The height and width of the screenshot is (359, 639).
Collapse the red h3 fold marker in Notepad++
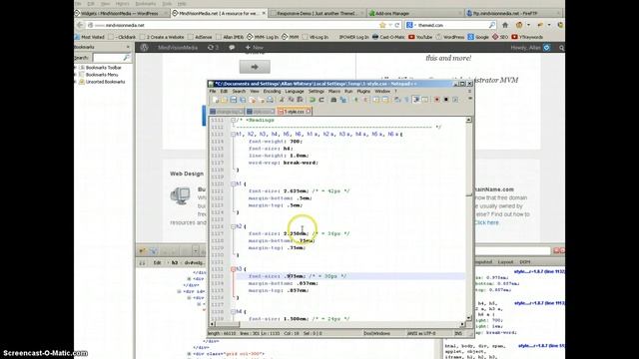[x=233, y=269]
